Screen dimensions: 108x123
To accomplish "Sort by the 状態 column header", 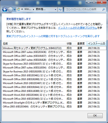I will point(71,44).
